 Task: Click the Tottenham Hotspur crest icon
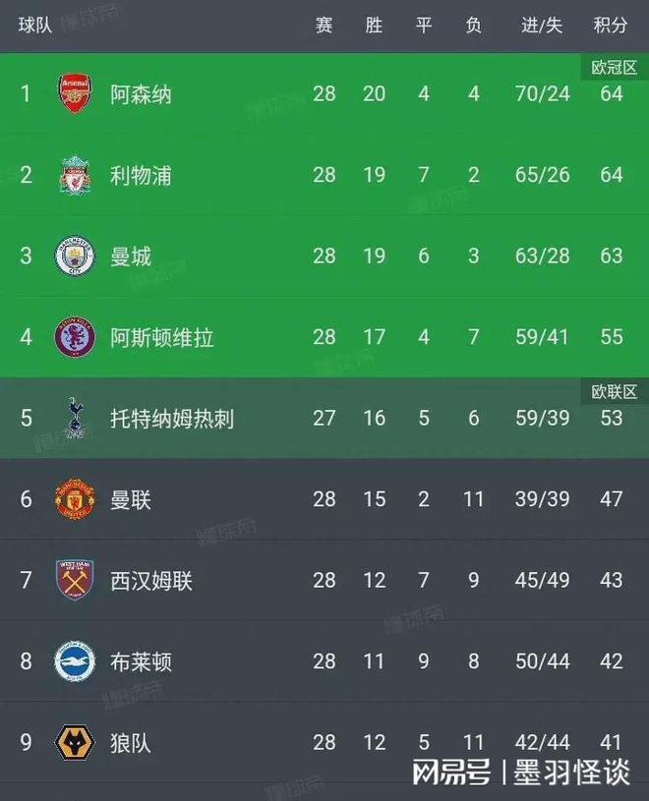pos(75,418)
